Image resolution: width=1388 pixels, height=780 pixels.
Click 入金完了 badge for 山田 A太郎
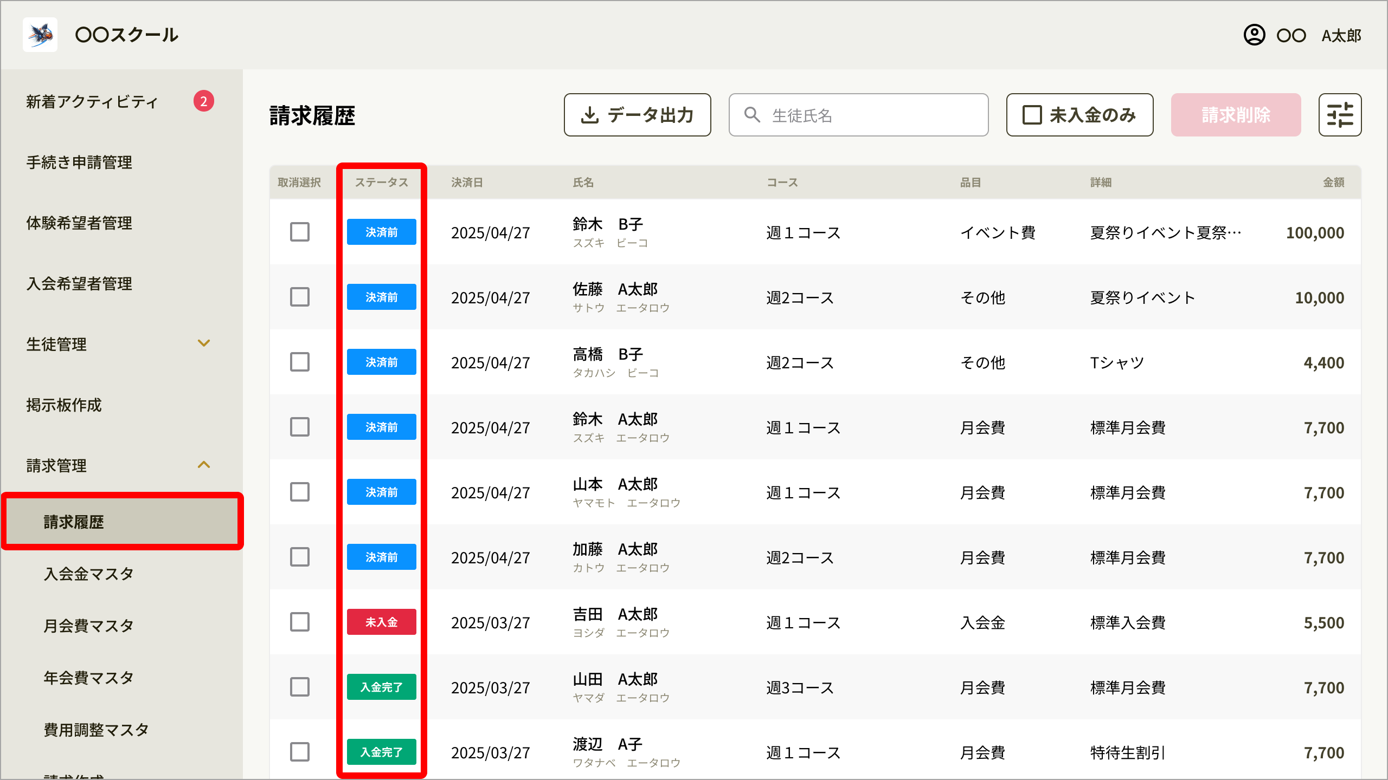pyautogui.click(x=382, y=687)
